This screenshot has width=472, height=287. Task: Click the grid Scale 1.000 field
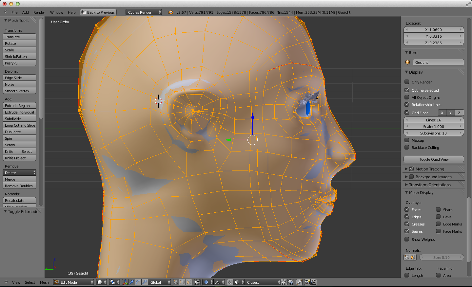point(434,127)
